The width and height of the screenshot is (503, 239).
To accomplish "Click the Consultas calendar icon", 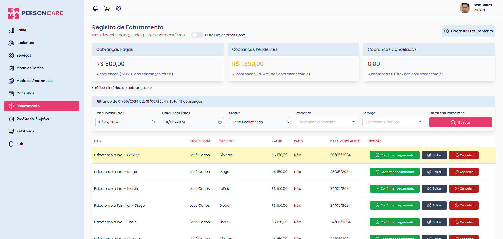I will 11,93.
